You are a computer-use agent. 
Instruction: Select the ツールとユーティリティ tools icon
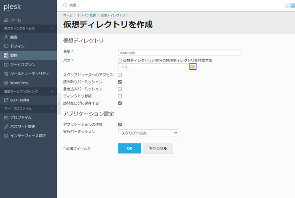pyautogui.click(x=6, y=74)
